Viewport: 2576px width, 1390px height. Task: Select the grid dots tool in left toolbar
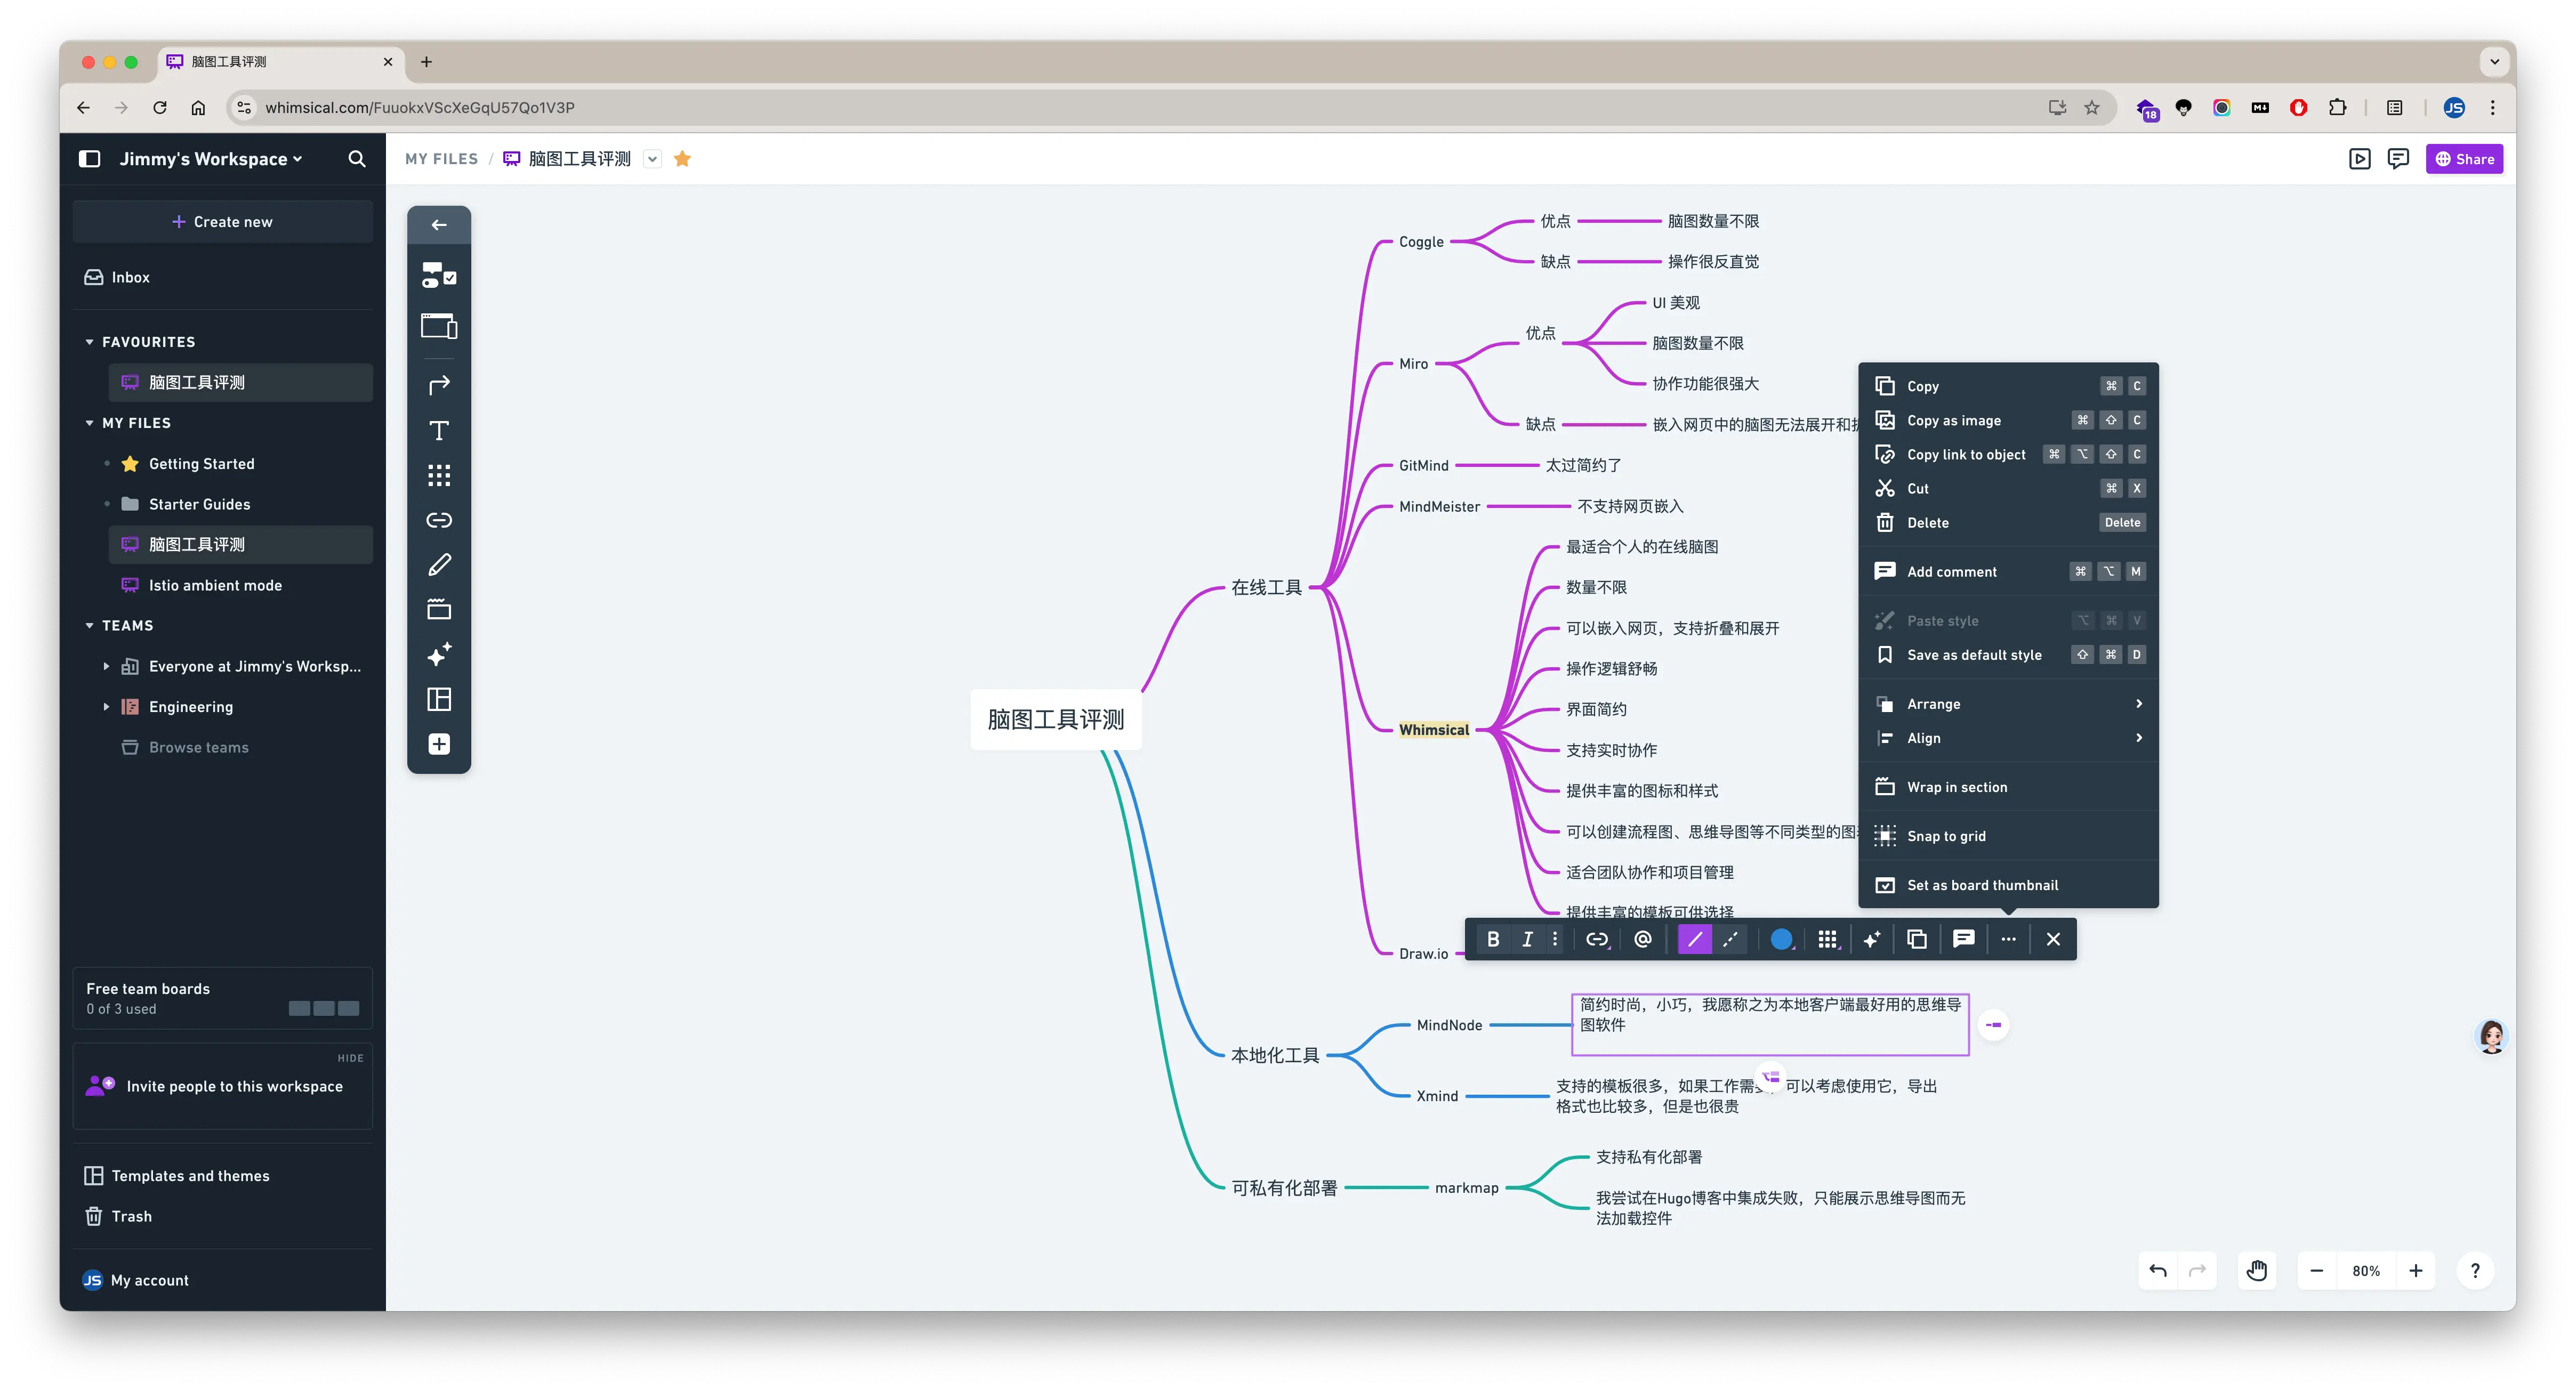(x=439, y=475)
